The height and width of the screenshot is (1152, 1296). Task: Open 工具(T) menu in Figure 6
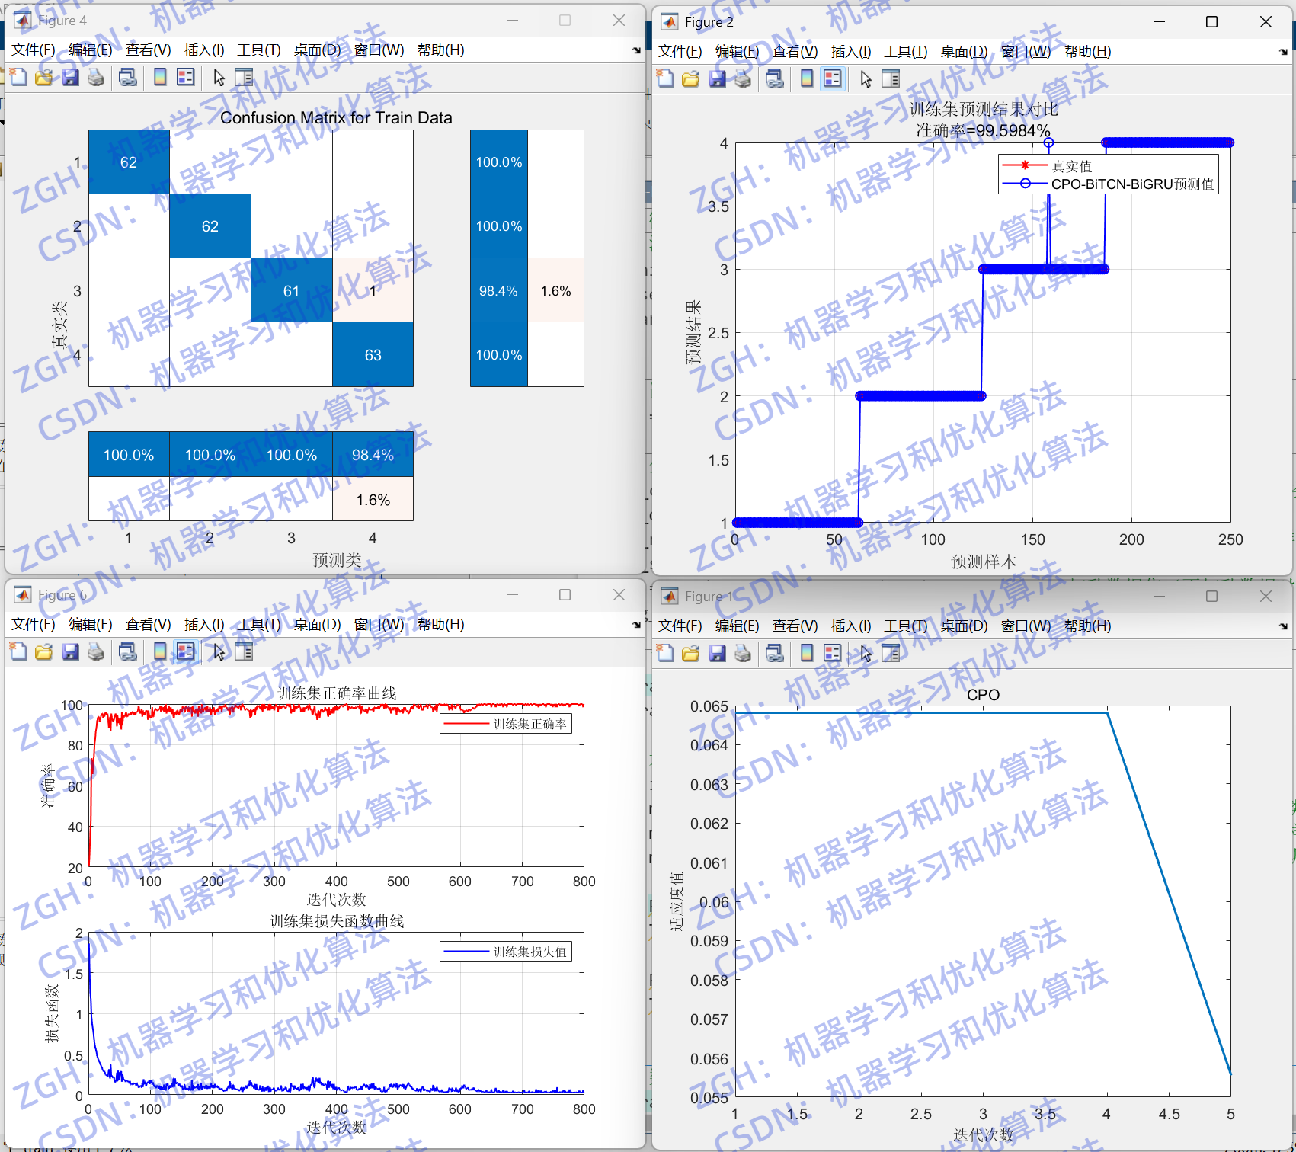pyautogui.click(x=259, y=625)
